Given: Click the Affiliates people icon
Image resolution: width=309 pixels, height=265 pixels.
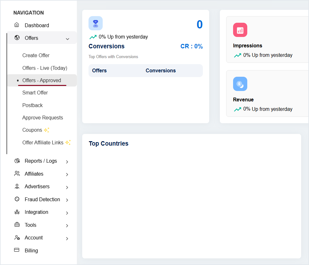Looking at the screenshot, I should pyautogui.click(x=17, y=174).
